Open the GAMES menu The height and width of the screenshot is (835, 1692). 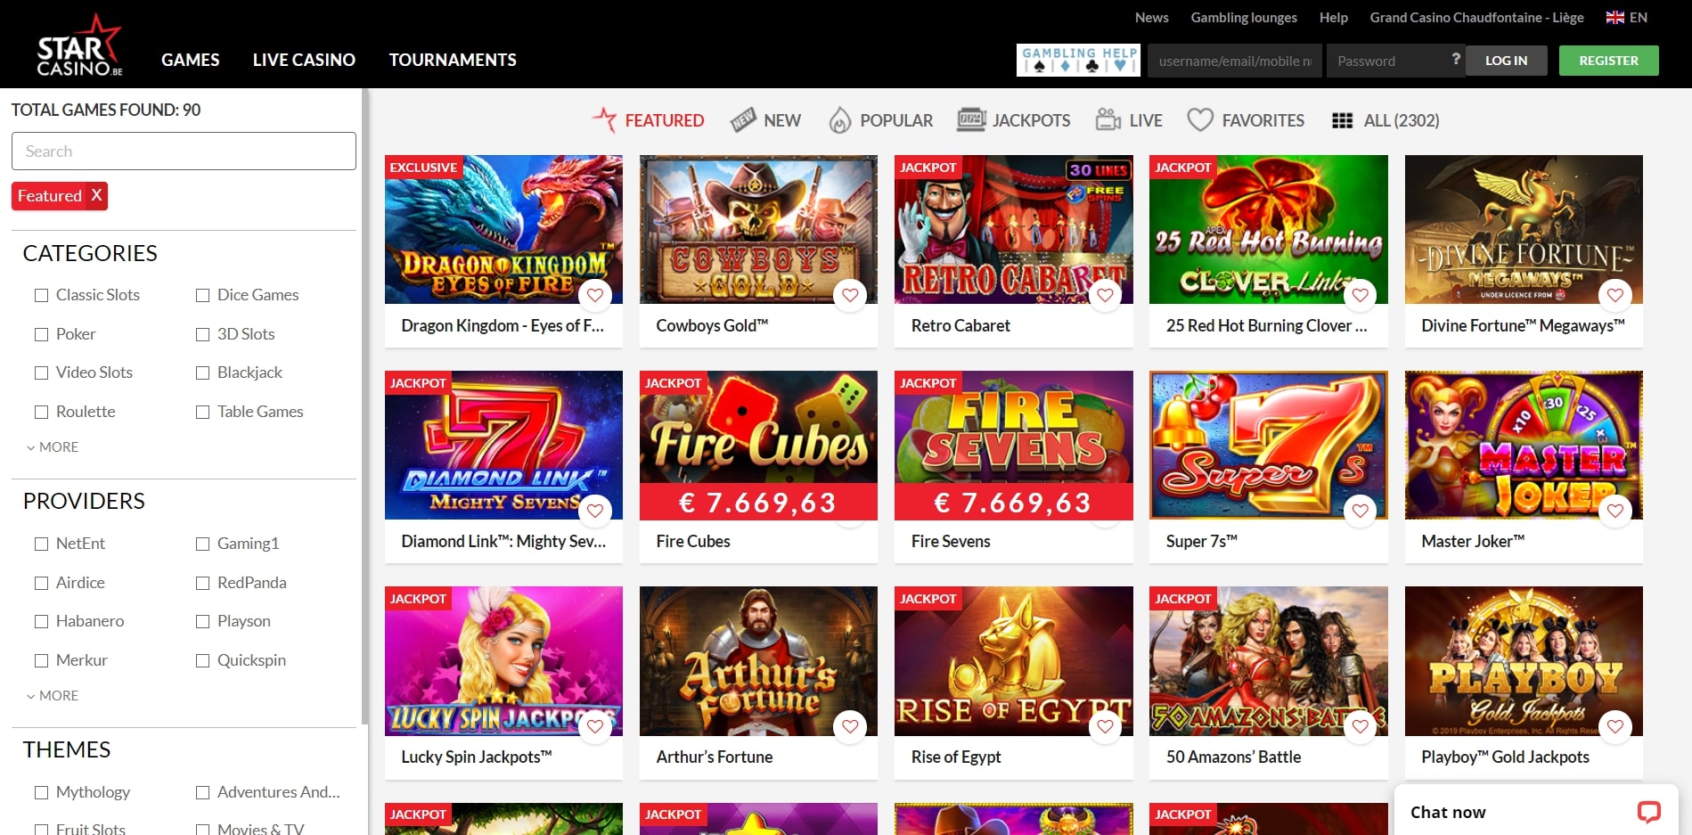click(190, 60)
